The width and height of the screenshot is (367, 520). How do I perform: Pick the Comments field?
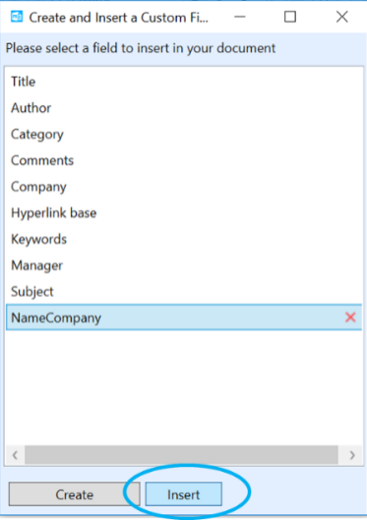[x=184, y=160]
